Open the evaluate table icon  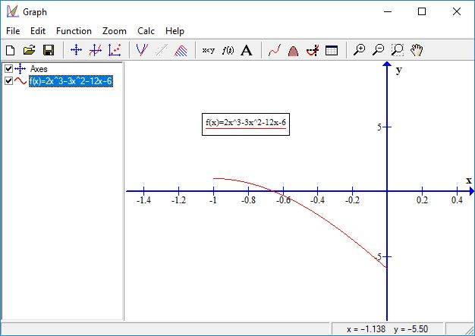(332, 51)
